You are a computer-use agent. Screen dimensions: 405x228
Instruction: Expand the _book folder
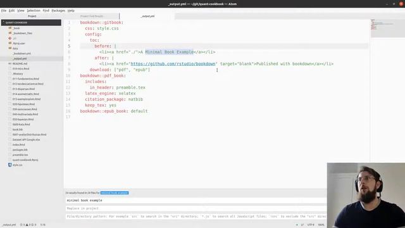(x=16, y=28)
